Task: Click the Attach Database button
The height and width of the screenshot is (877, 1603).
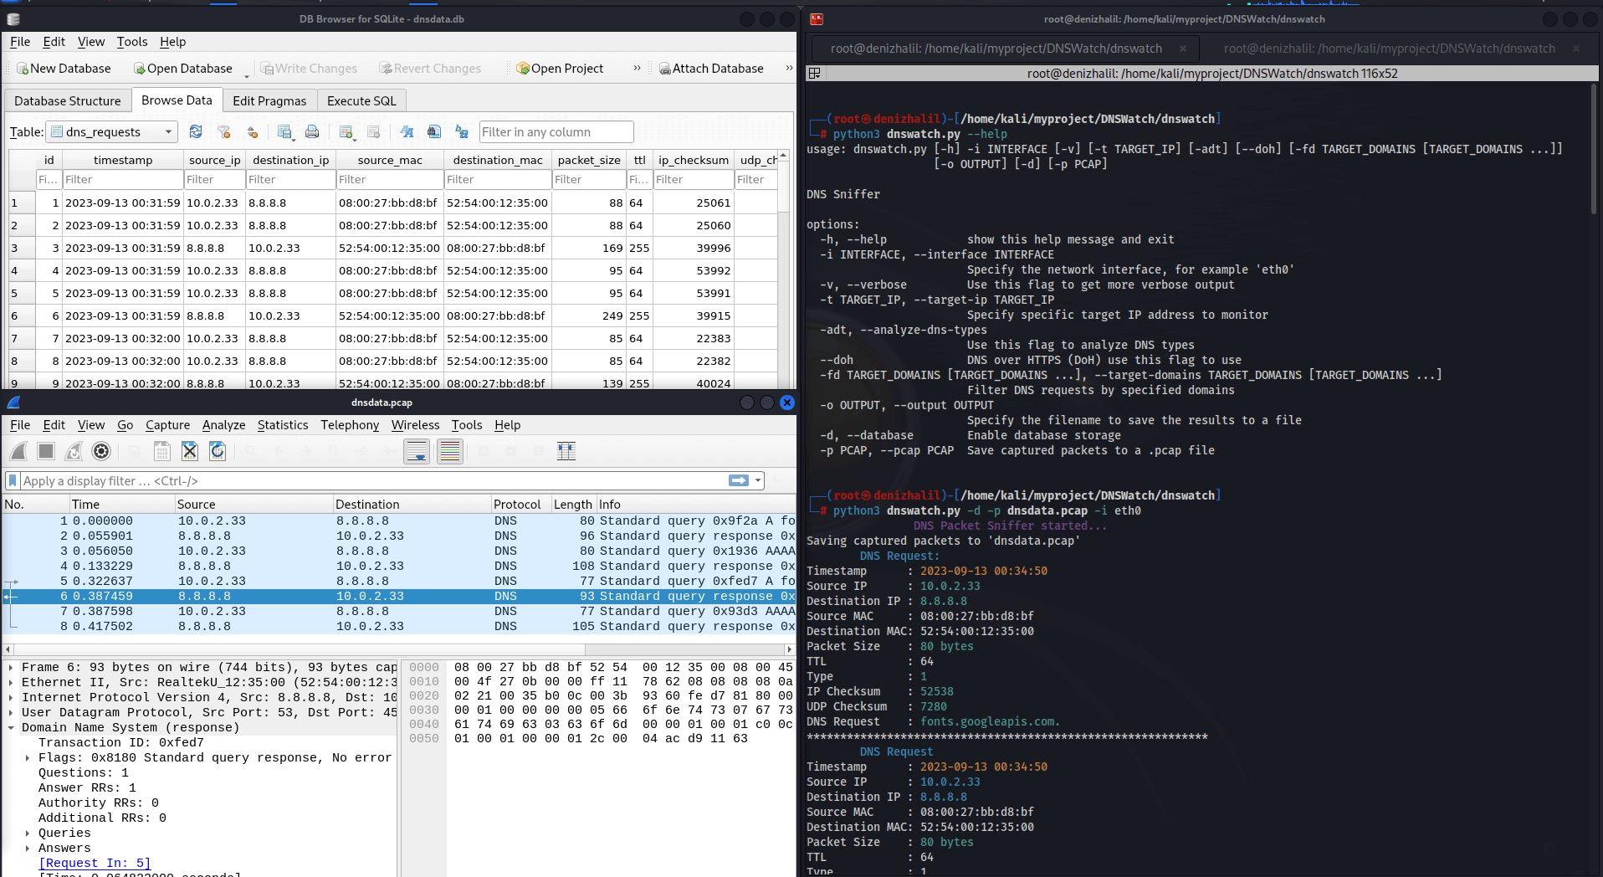Action: tap(711, 68)
